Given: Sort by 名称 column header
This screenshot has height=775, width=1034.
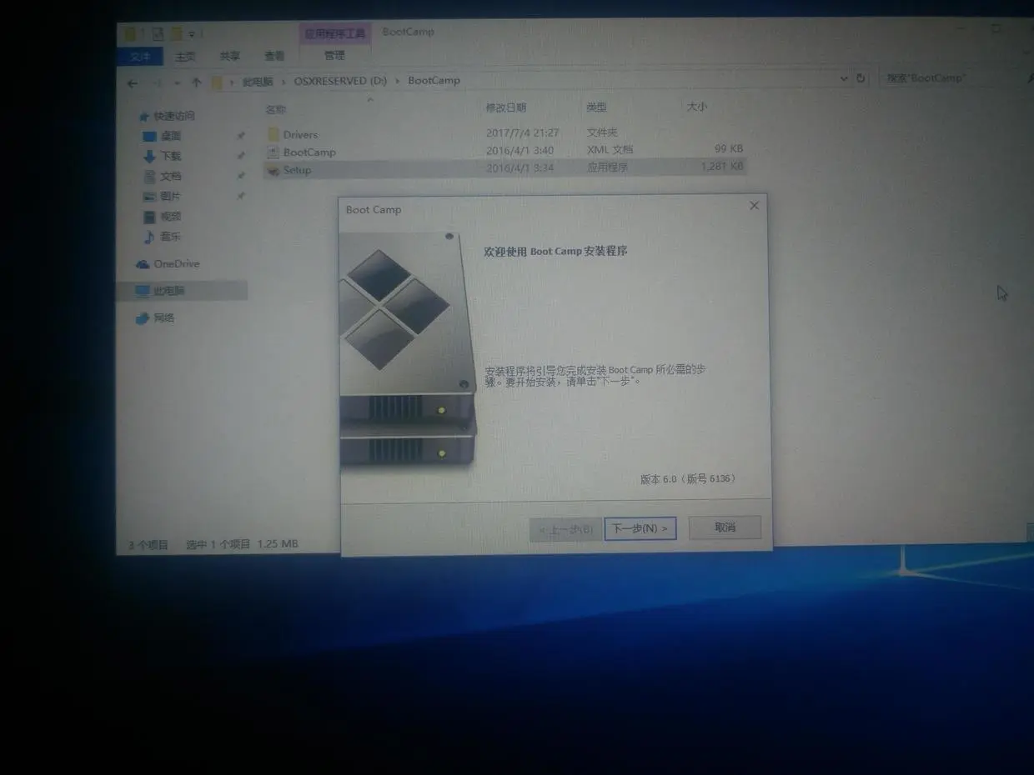Looking at the screenshot, I should (x=276, y=109).
